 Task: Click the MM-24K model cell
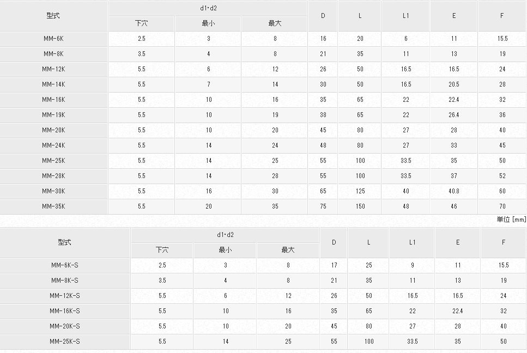coord(53,145)
